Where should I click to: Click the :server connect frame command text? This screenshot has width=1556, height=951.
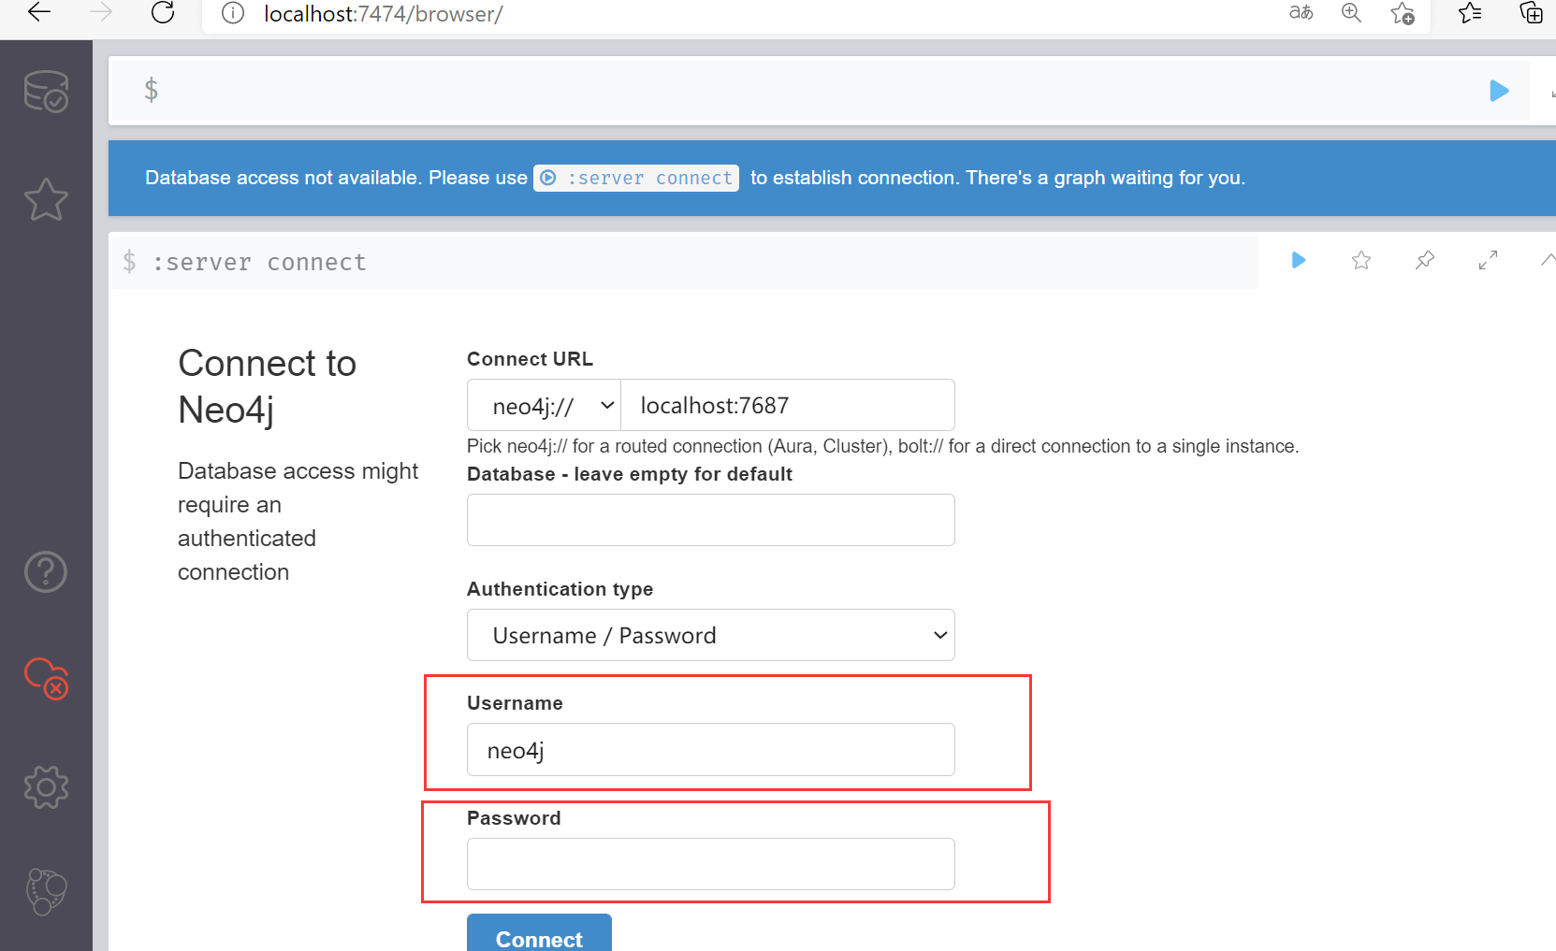(259, 263)
